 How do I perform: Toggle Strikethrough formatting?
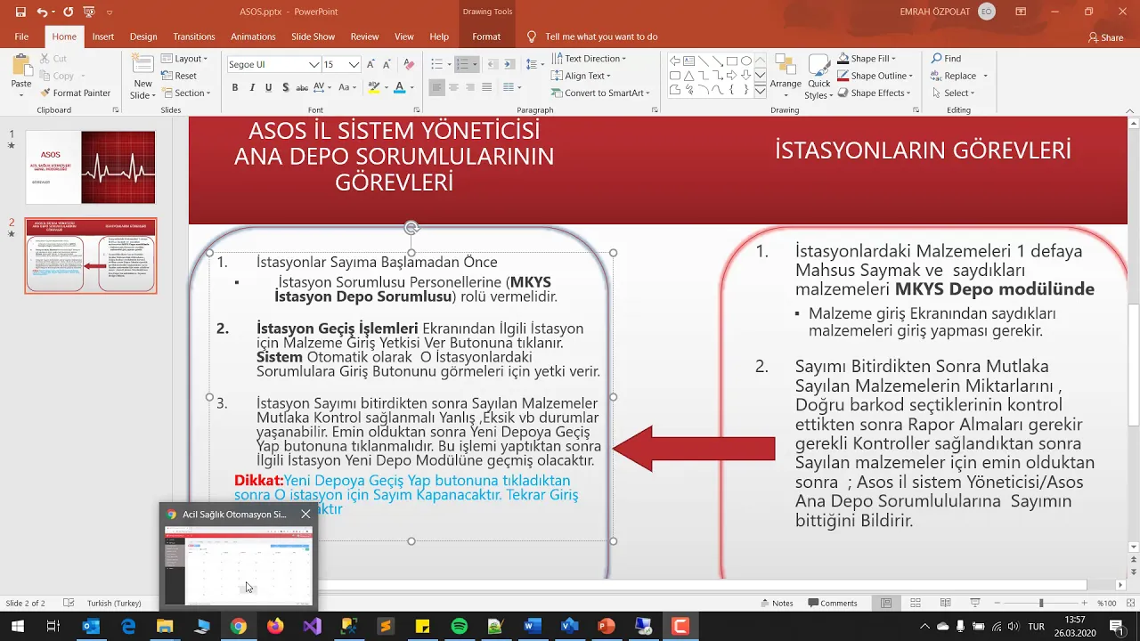click(x=302, y=87)
